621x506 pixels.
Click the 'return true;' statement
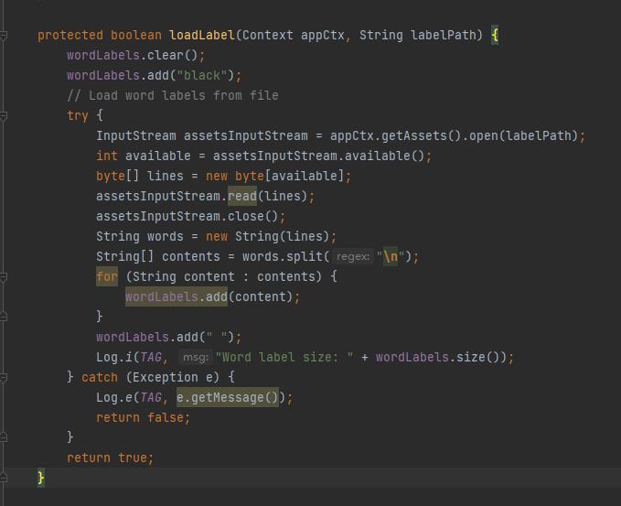[x=111, y=458]
